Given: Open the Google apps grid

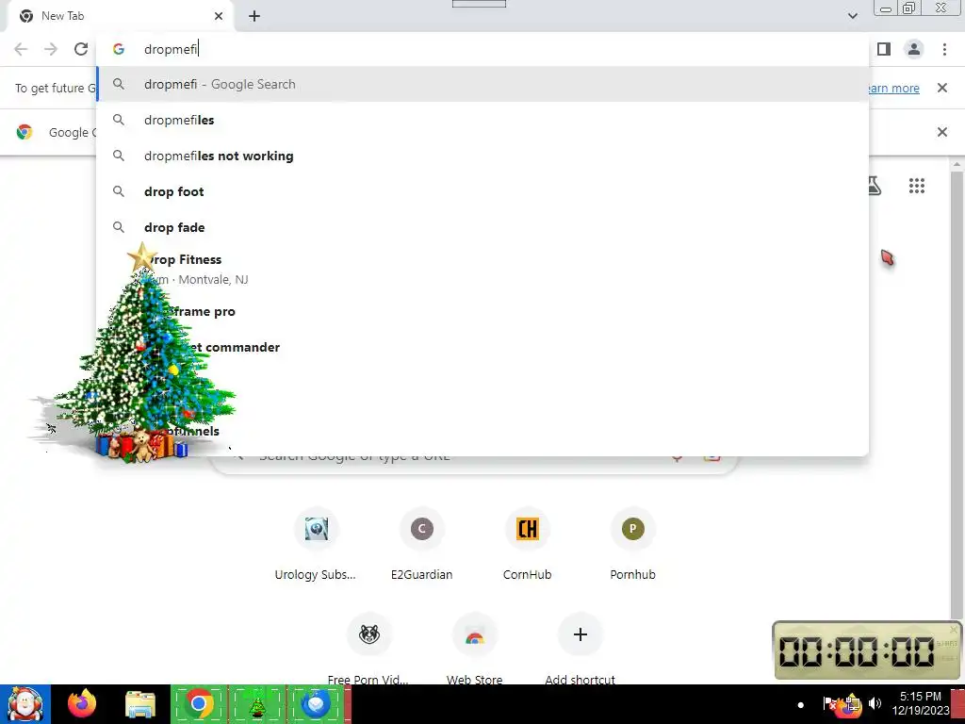Looking at the screenshot, I should pyautogui.click(x=916, y=186).
